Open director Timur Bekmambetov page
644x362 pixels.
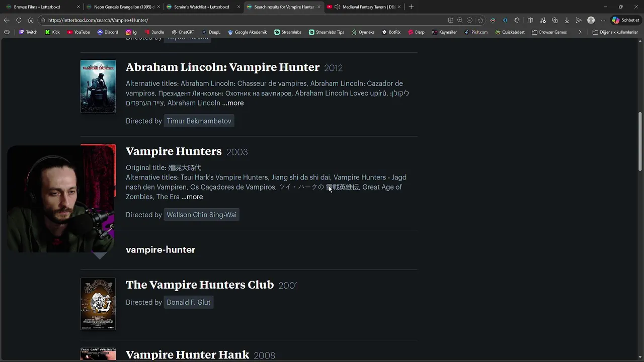click(x=199, y=121)
